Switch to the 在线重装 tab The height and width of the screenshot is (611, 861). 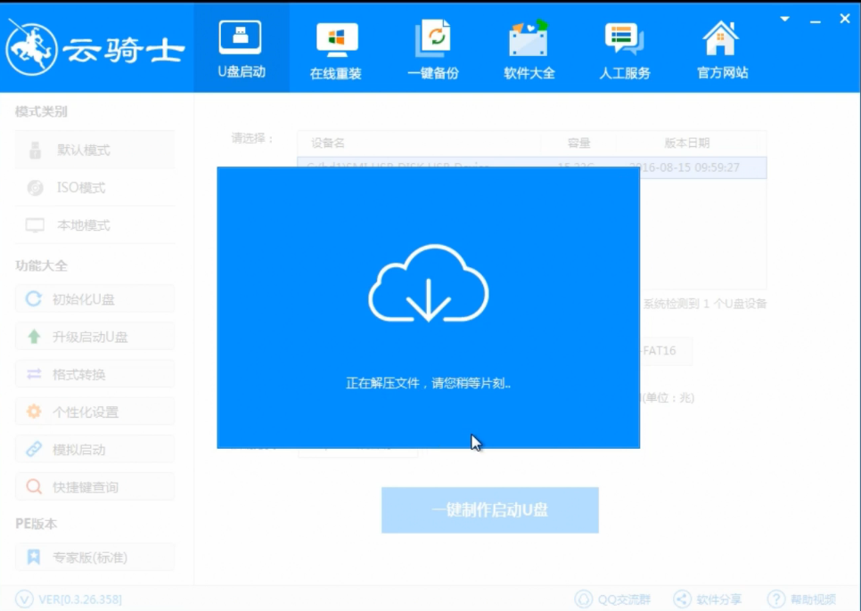[x=336, y=51]
